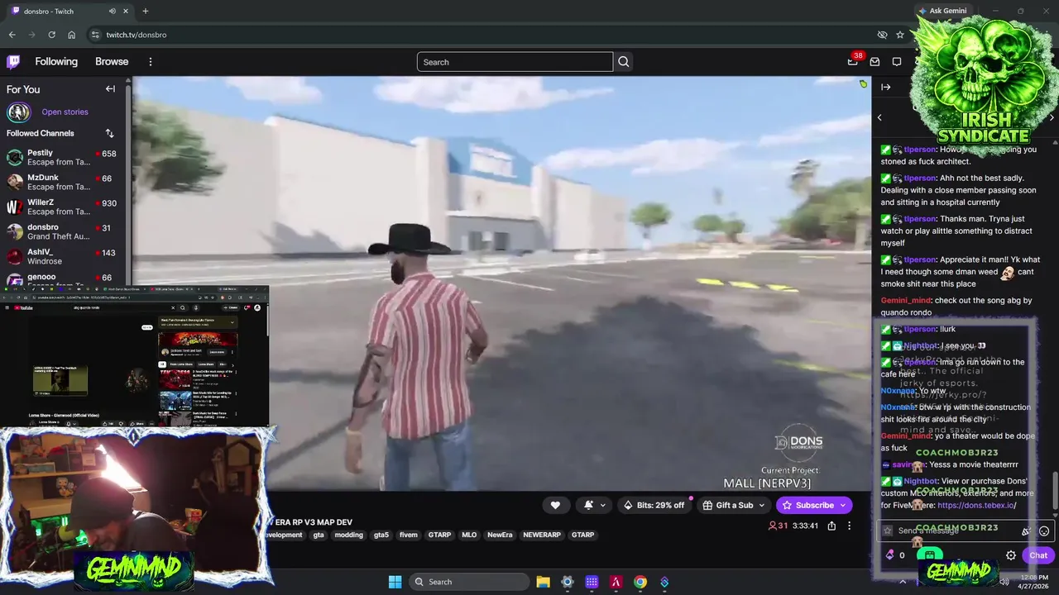Screen dimensions: 1059x595
Task: Share the stream via share icon
Action: [831, 526]
